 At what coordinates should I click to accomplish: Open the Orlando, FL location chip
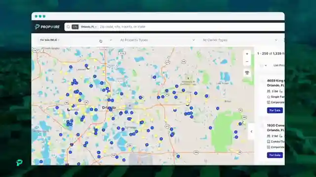click(x=89, y=27)
